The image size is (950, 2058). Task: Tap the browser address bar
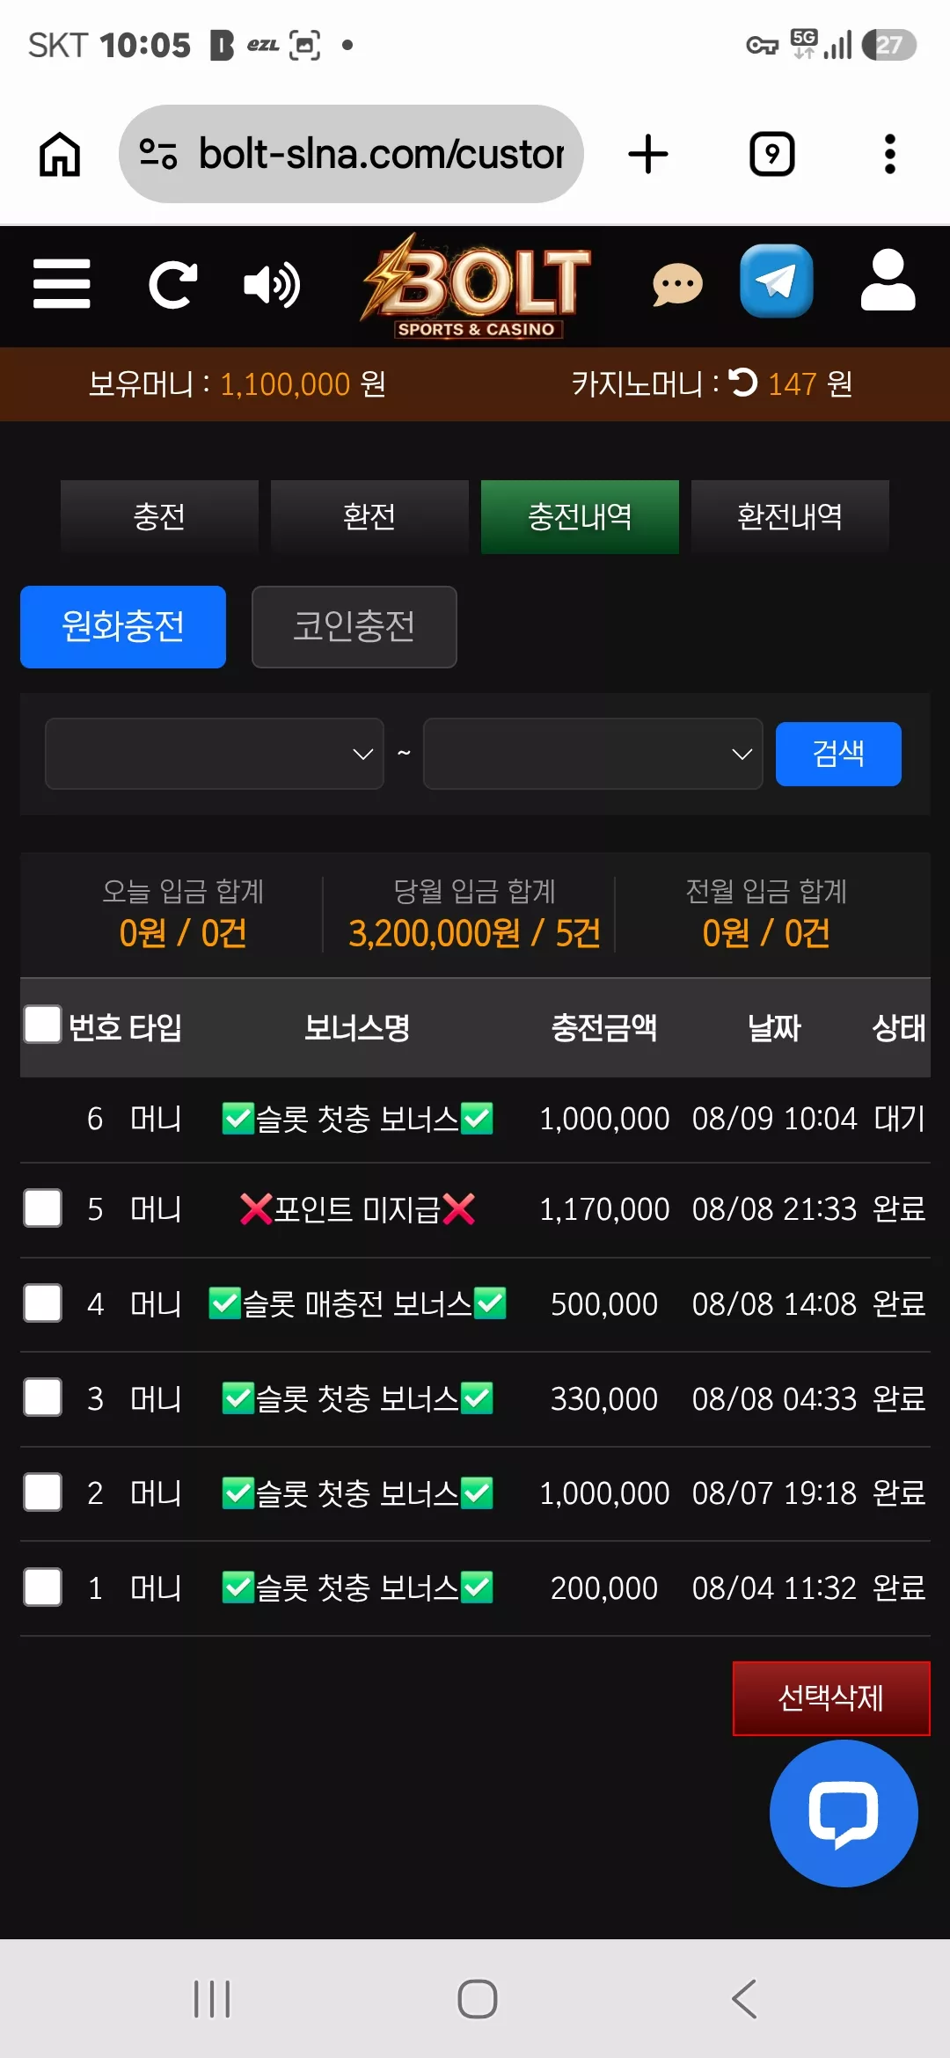[351, 154]
